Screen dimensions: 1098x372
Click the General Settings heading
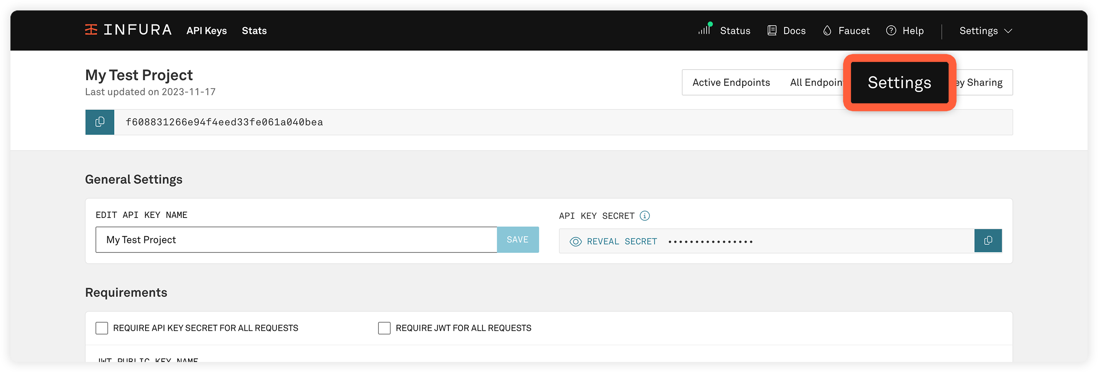pos(134,180)
